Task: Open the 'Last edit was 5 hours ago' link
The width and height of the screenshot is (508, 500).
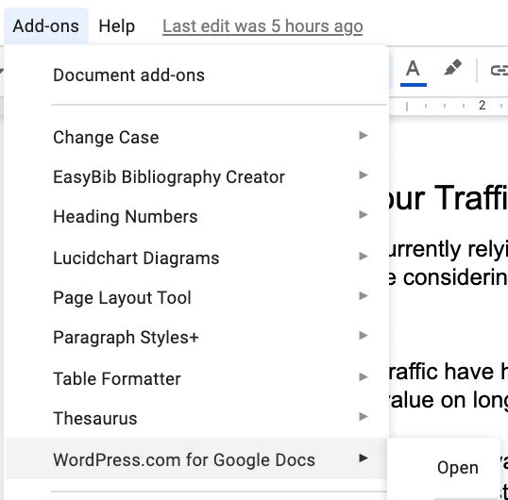Action: 262,26
